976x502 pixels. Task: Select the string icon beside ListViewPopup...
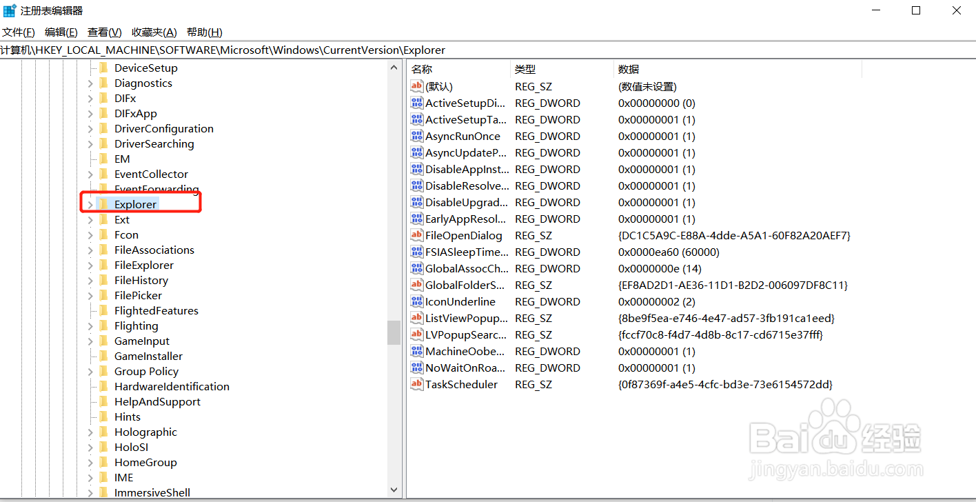click(416, 318)
